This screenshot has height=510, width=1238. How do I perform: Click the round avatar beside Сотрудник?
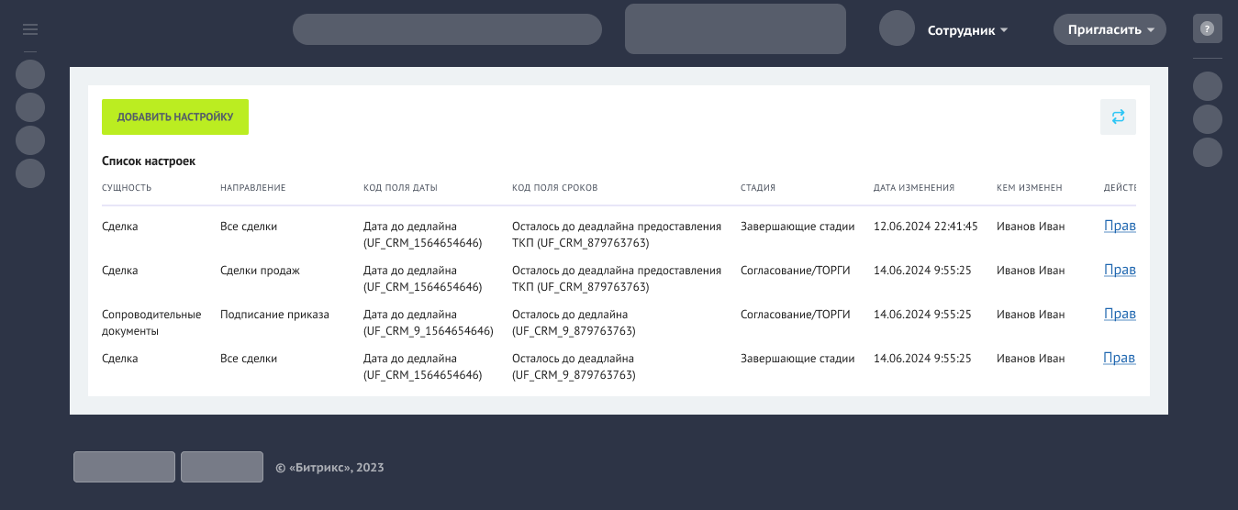(x=897, y=28)
